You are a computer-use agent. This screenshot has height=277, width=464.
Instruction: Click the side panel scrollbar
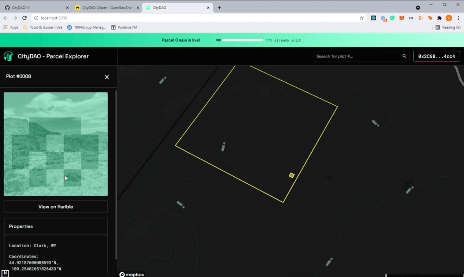pyautogui.click(x=116, y=175)
